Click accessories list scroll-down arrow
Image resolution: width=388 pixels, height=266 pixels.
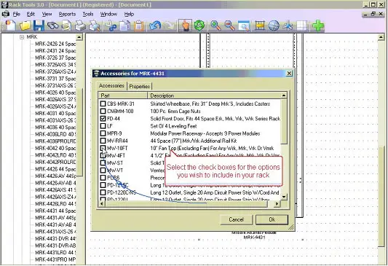point(284,197)
